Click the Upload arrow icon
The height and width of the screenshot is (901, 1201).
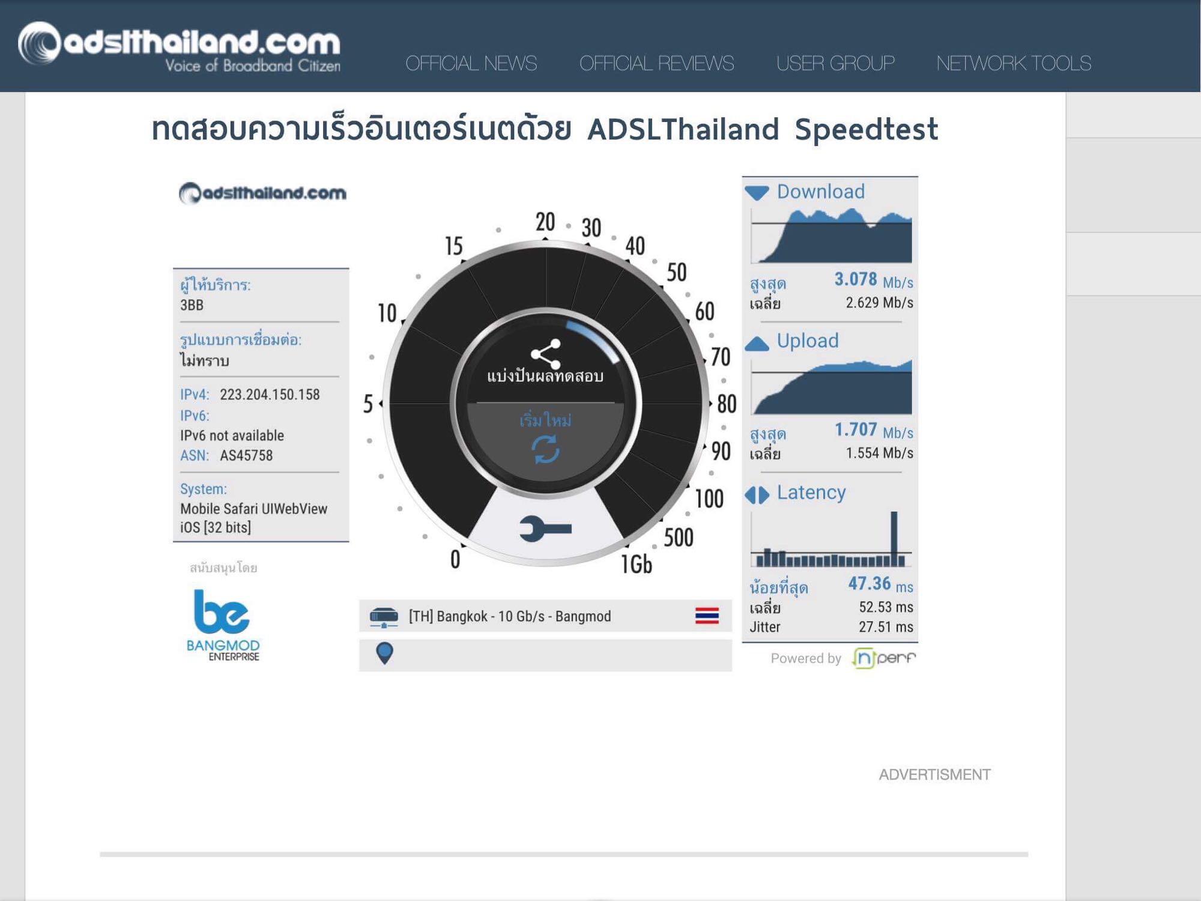(757, 344)
